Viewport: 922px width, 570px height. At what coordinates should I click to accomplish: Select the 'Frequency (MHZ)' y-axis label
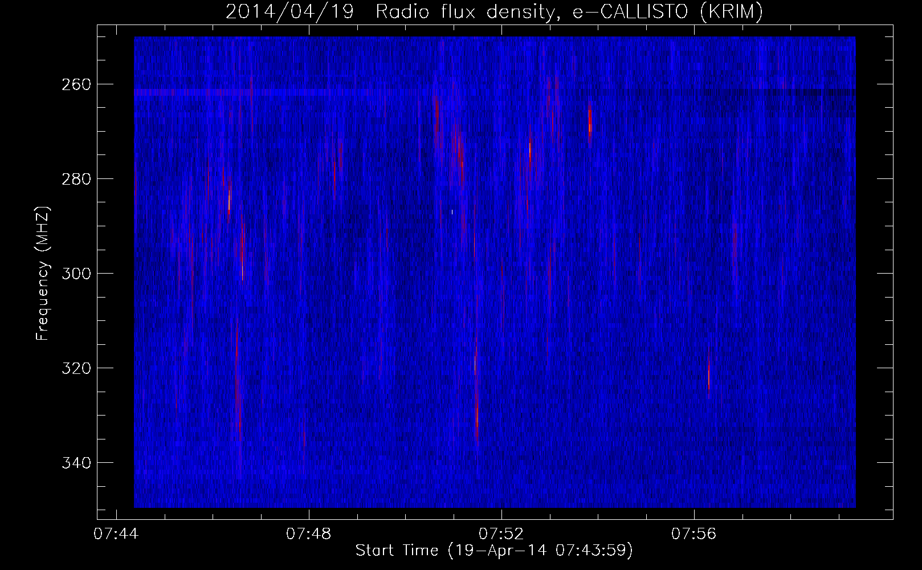(x=43, y=274)
